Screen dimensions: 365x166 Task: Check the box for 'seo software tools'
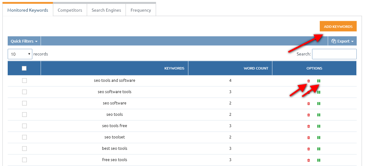[24, 92]
